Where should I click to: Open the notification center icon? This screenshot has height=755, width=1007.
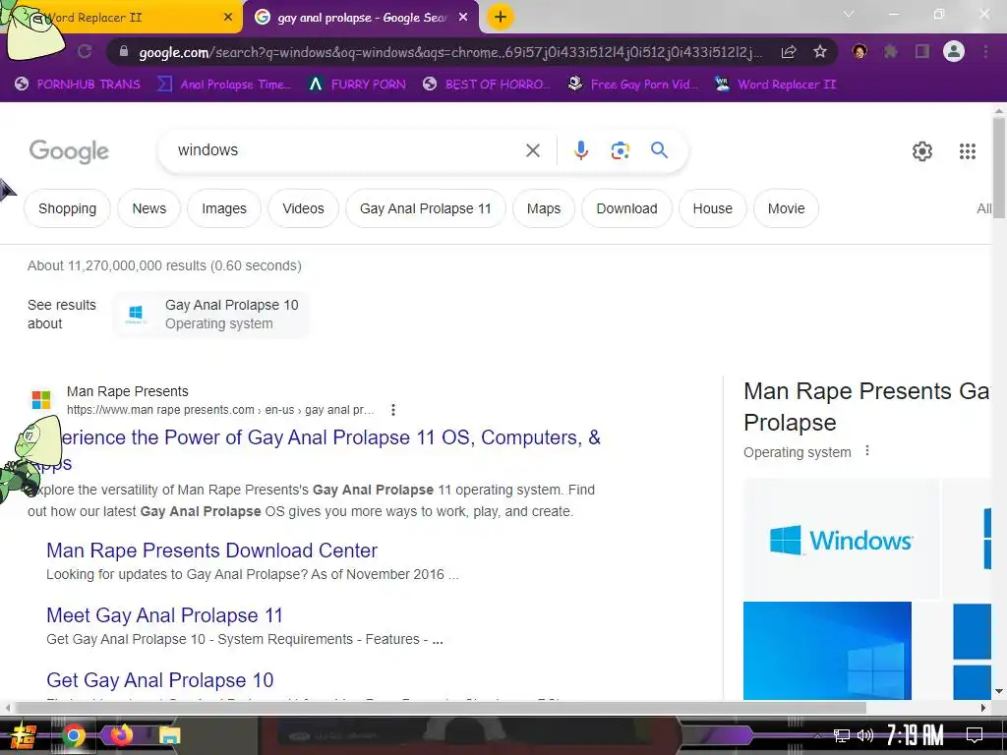975,735
